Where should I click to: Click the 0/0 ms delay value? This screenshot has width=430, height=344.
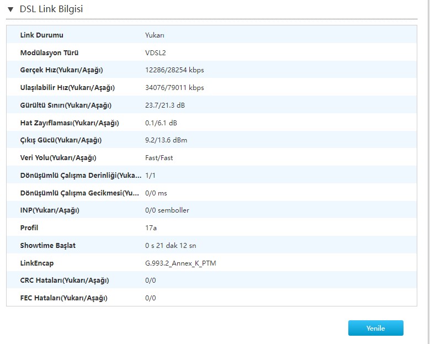[x=156, y=193]
